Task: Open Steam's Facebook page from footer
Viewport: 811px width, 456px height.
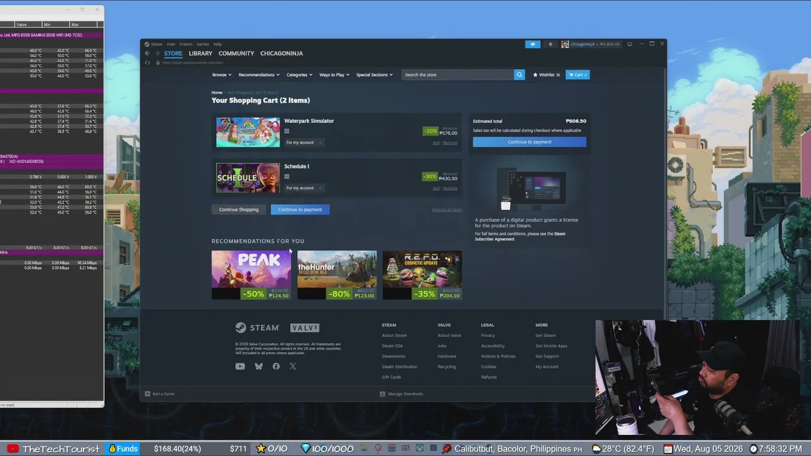Action: tap(276, 366)
